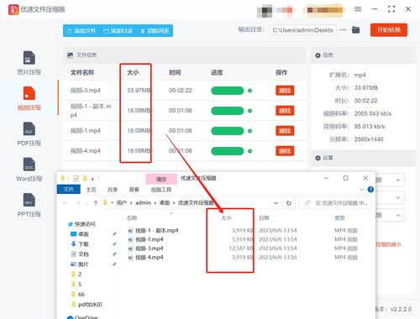
Task: Open the PPT压缩 tool
Action: click(x=29, y=205)
